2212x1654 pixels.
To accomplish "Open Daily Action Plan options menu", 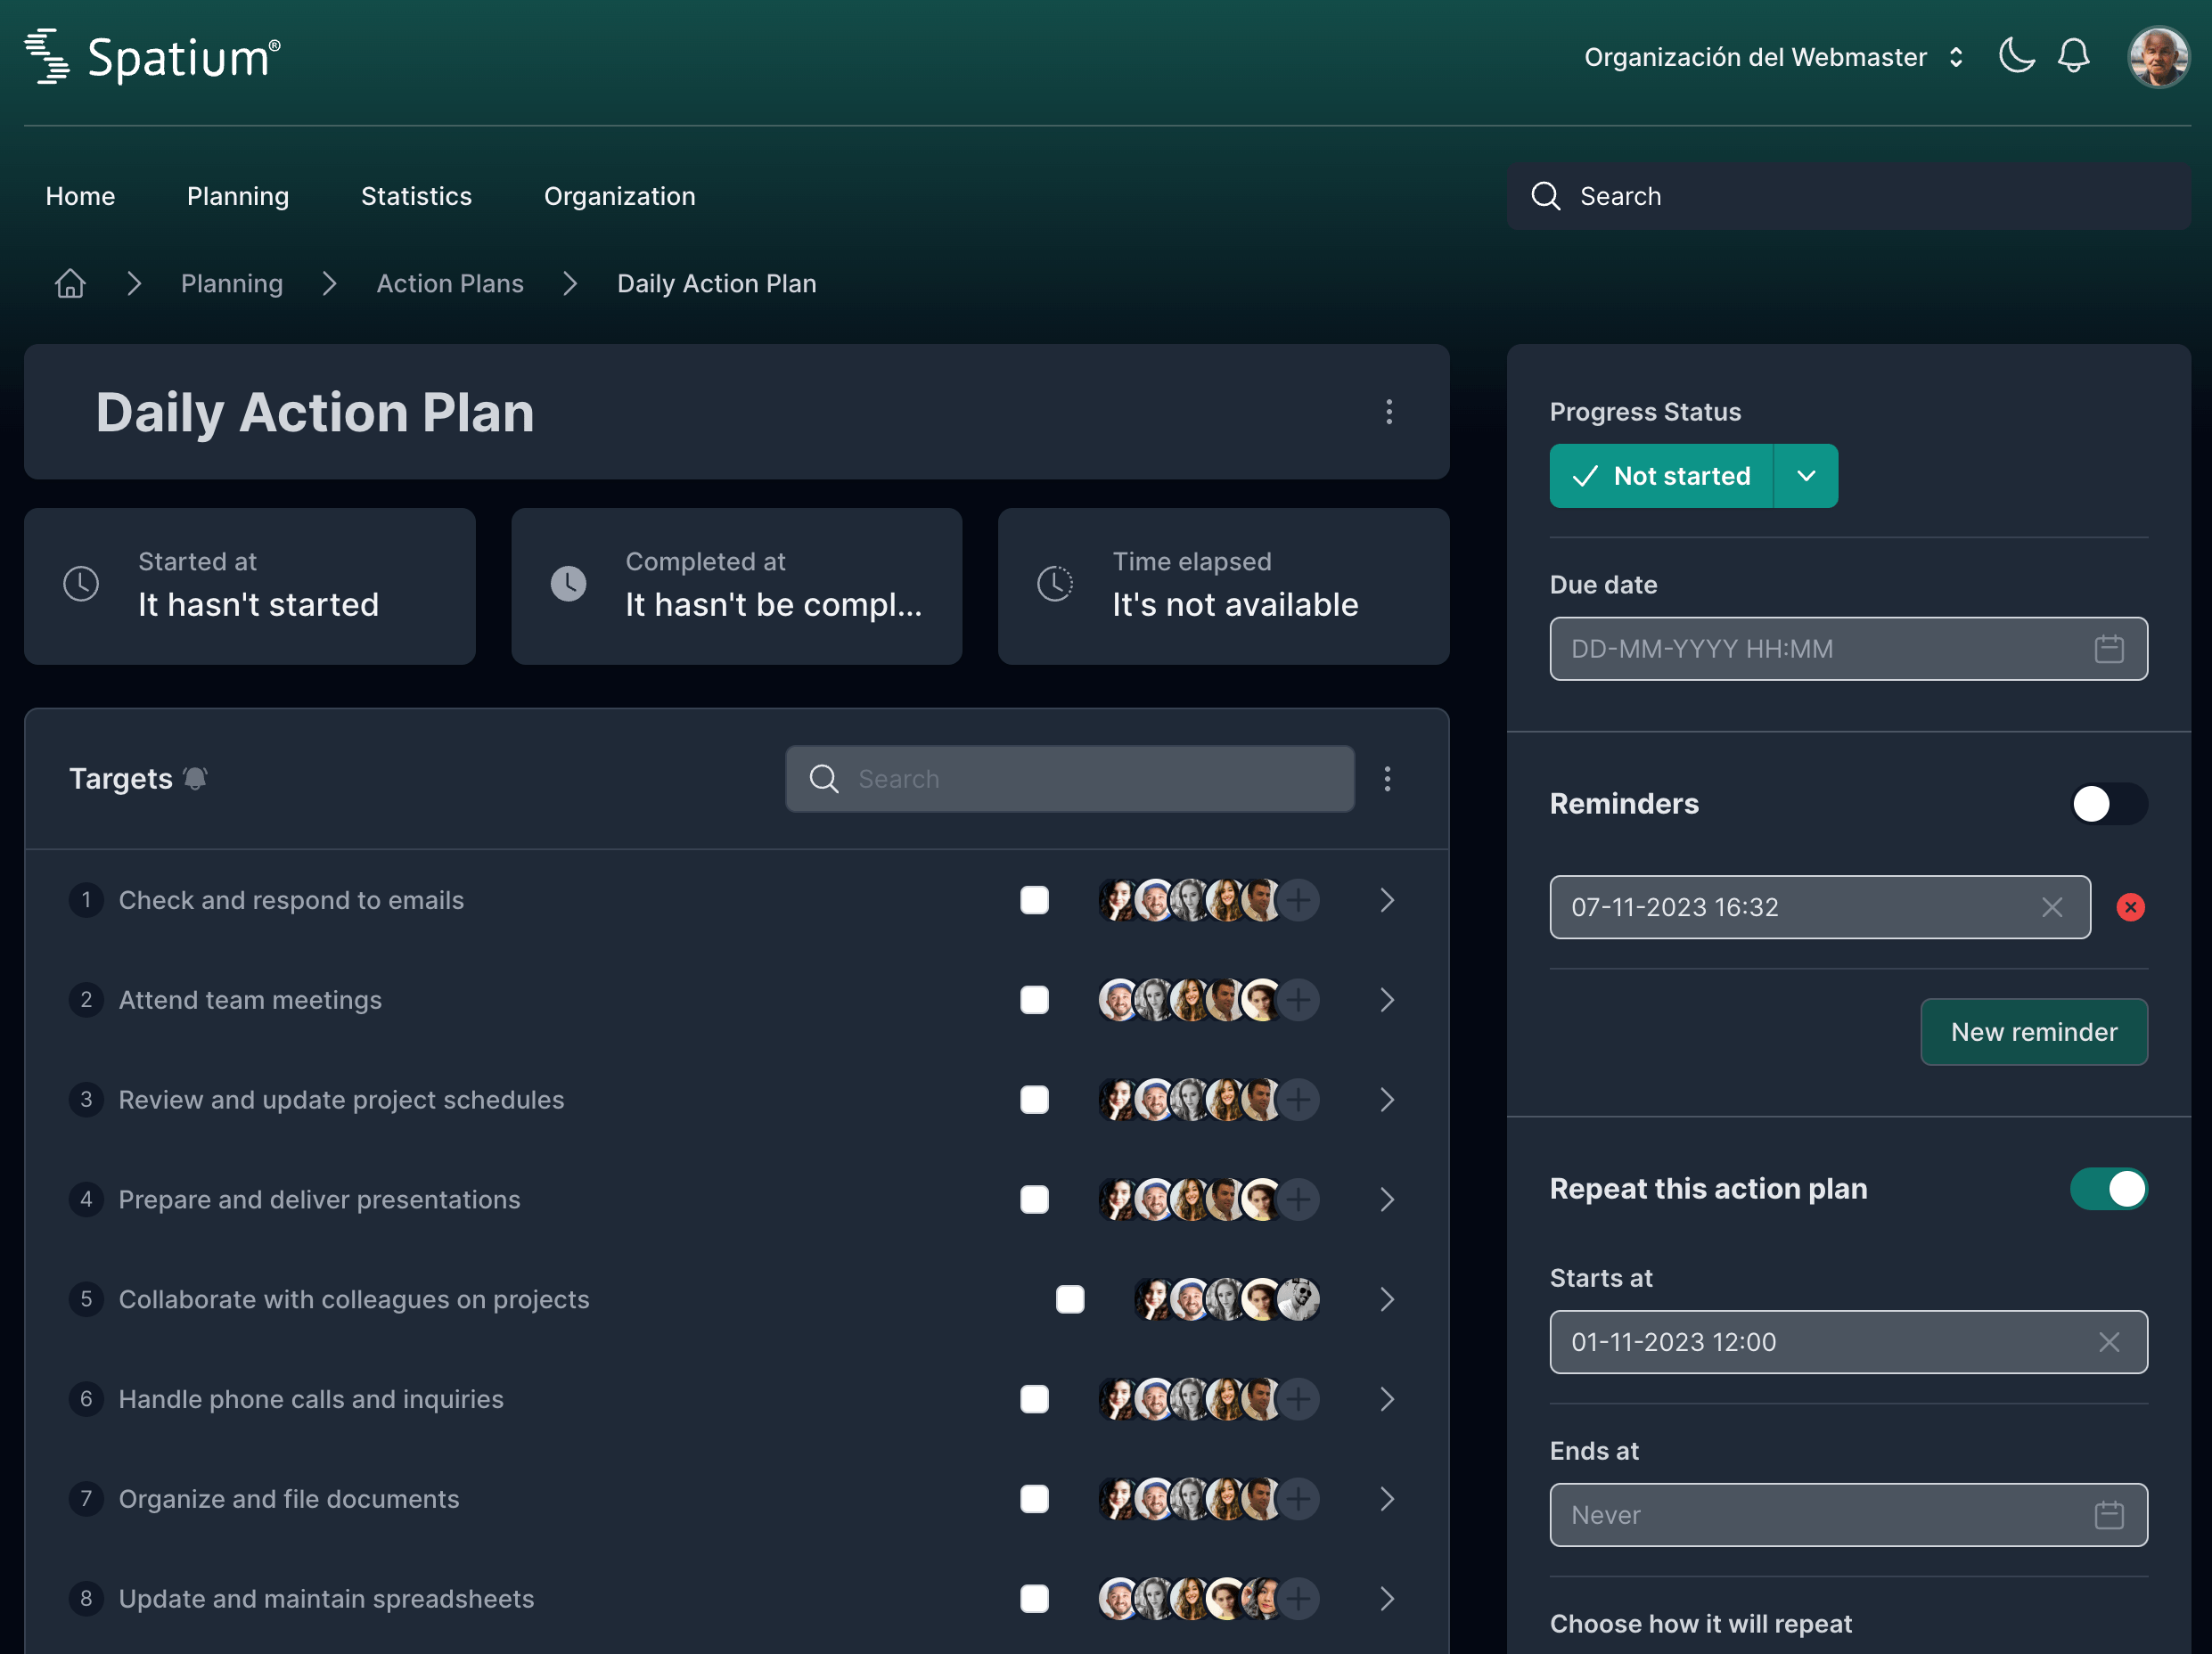I will point(1388,412).
